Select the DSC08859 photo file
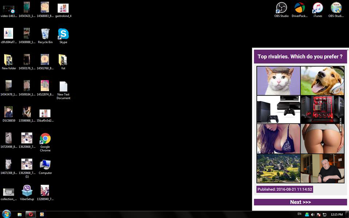Screen dimensions: 349x218 [x=9, y=114]
